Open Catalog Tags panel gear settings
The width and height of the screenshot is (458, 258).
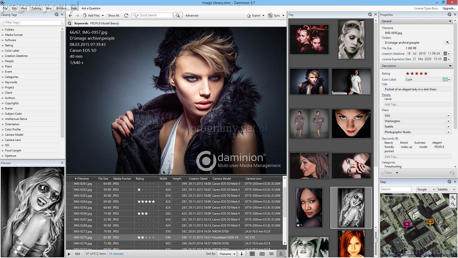[56, 15]
